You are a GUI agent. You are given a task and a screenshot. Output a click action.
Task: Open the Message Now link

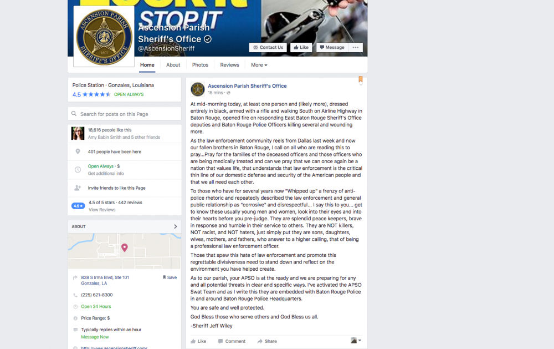95,337
